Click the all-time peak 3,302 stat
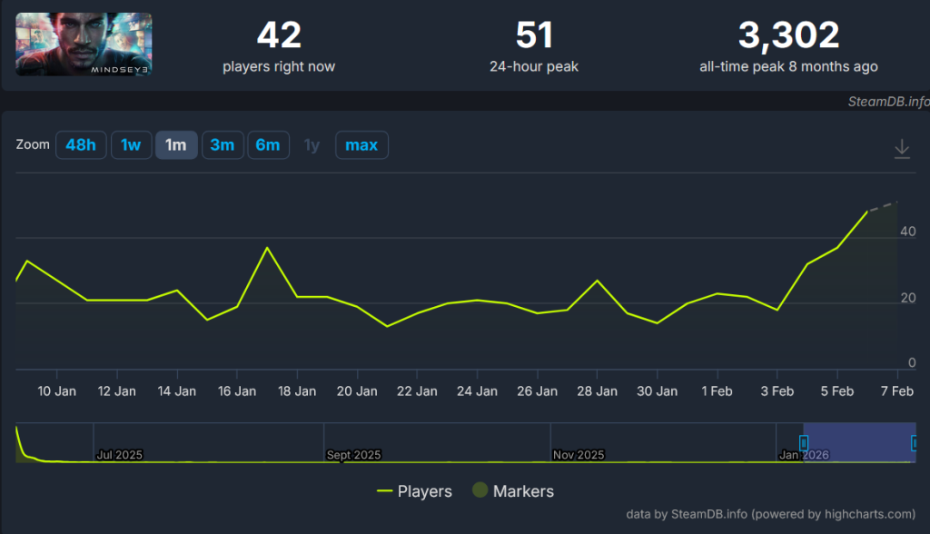The image size is (930, 534). point(787,36)
